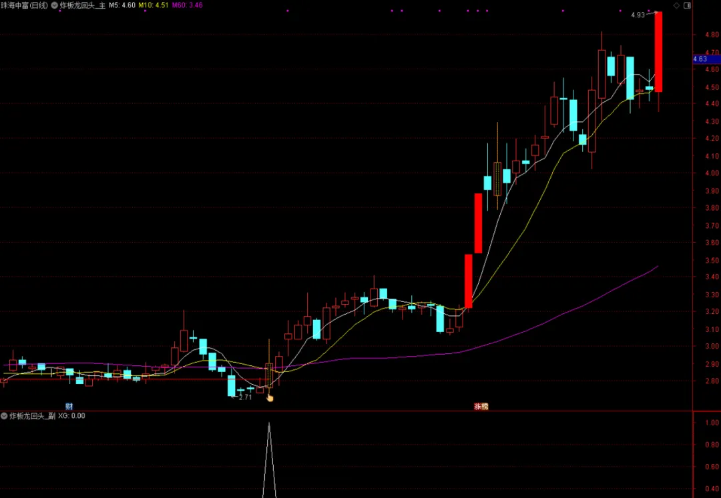Viewport: 721px width, 498px height.
Task: Click the 4.93 high price annotation
Action: pyautogui.click(x=638, y=15)
